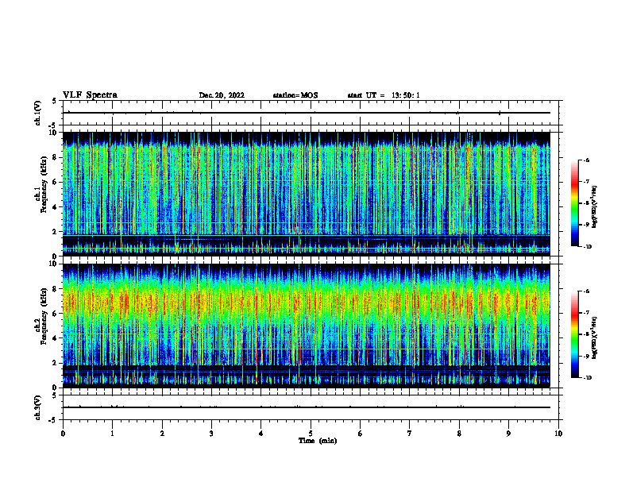Click the time axis tick label "1"

[113, 434]
